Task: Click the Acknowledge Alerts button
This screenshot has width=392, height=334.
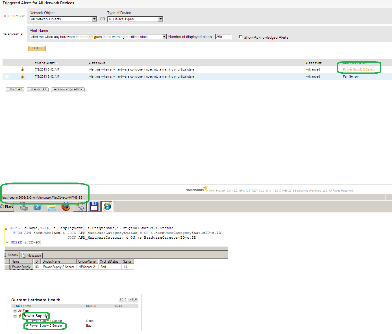Action: tap(68, 89)
